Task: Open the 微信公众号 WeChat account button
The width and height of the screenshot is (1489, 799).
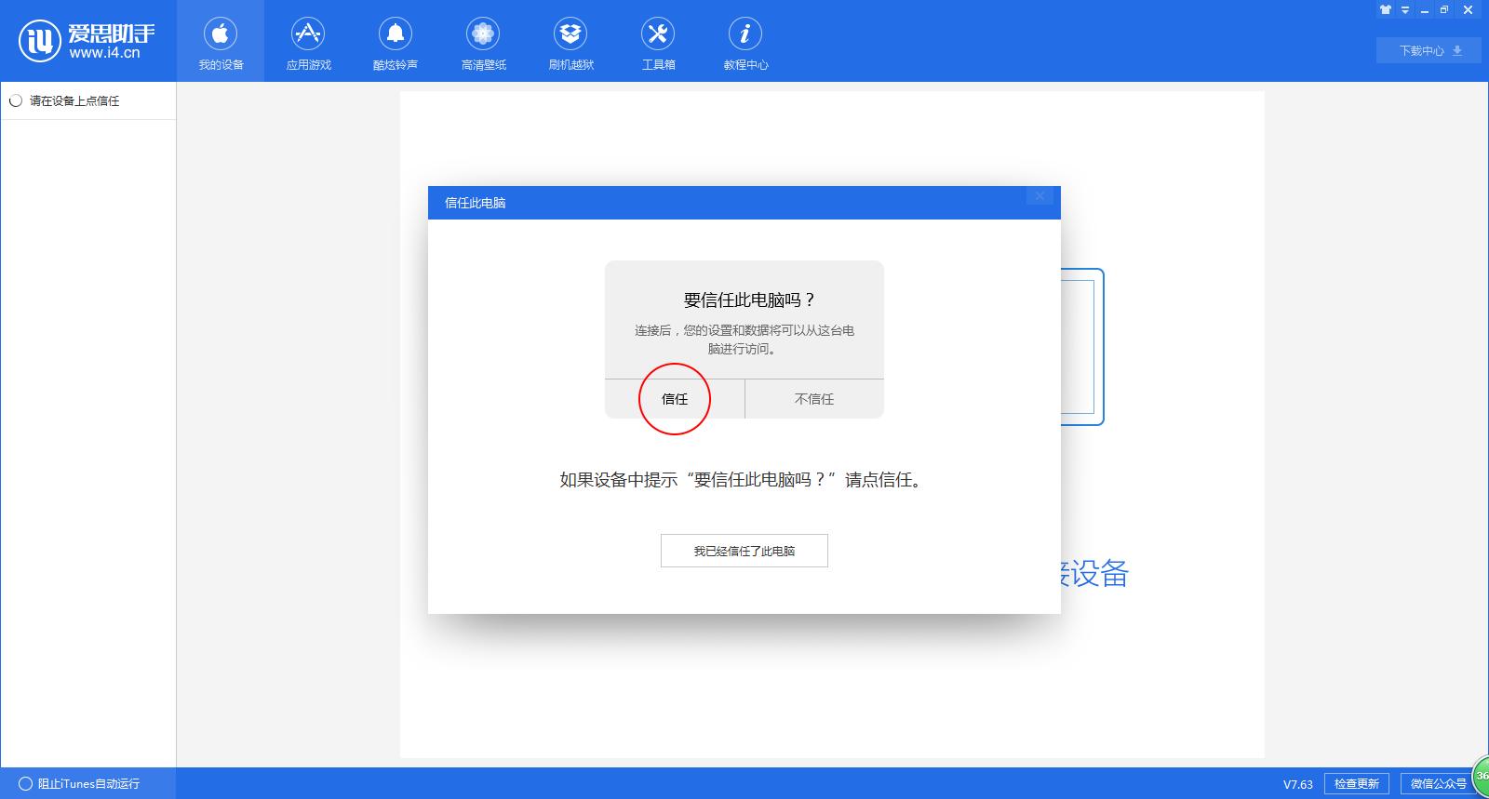Action: click(1437, 784)
